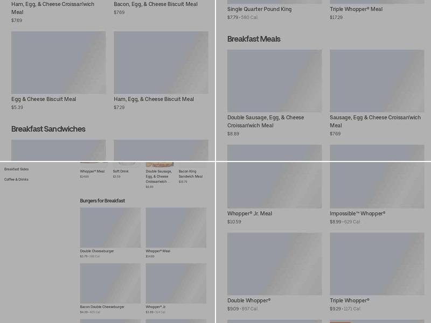Click the Bacon Double Cheeseburger image
The image size is (431, 323).
pyautogui.click(x=110, y=283)
